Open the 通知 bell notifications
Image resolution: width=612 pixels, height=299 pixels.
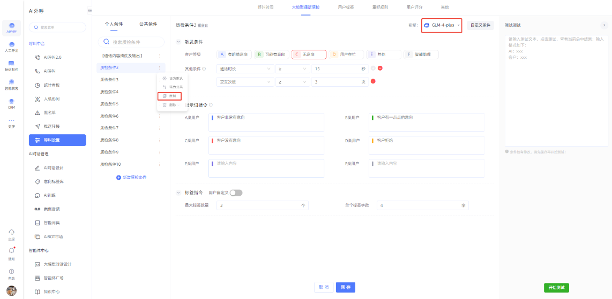11,252
